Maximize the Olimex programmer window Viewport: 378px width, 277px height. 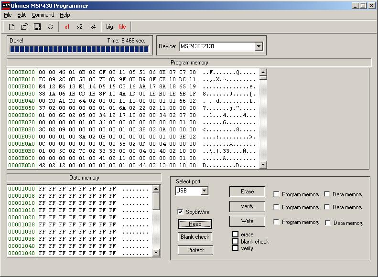tap(363, 6)
